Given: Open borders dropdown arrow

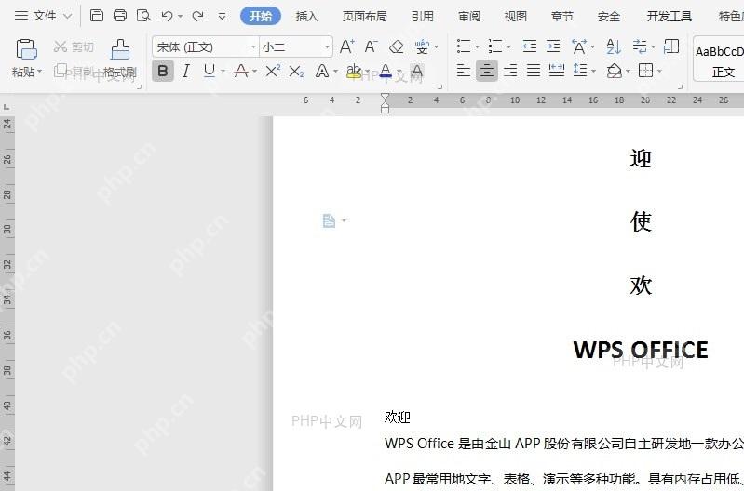Looking at the screenshot, I should [659, 71].
